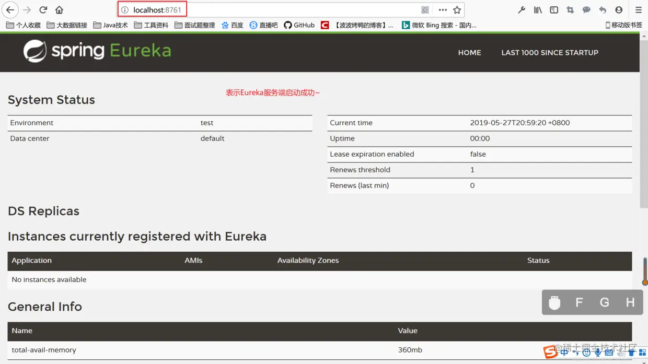The height and width of the screenshot is (364, 648).
Task: Select the 'Renews (last min)' label
Action: click(360, 185)
